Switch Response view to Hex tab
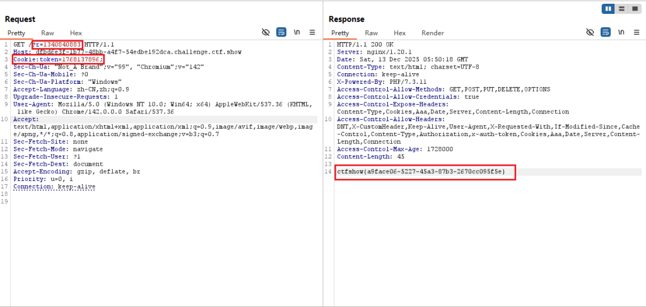The width and height of the screenshot is (646, 307). (x=399, y=33)
